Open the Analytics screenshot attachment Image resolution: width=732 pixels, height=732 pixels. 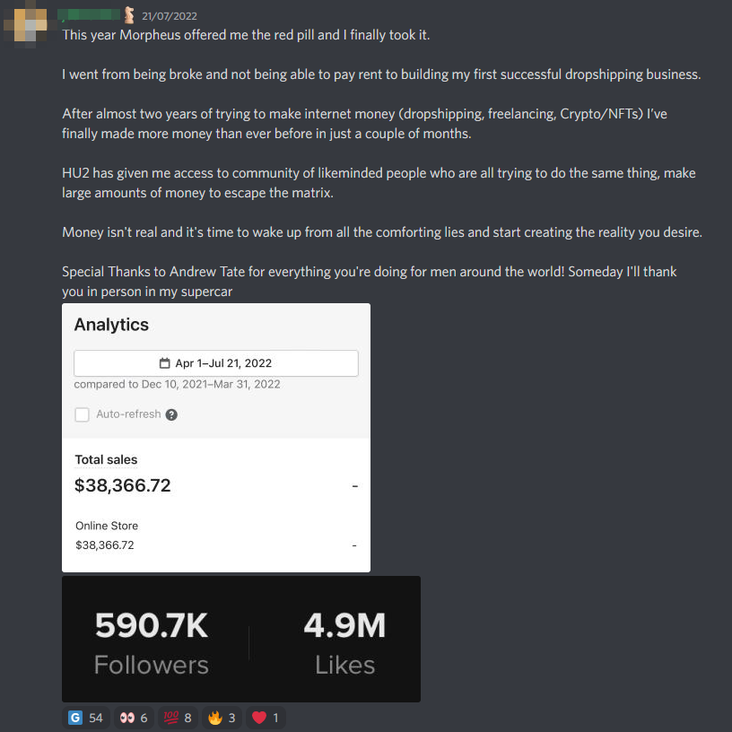[x=216, y=438]
